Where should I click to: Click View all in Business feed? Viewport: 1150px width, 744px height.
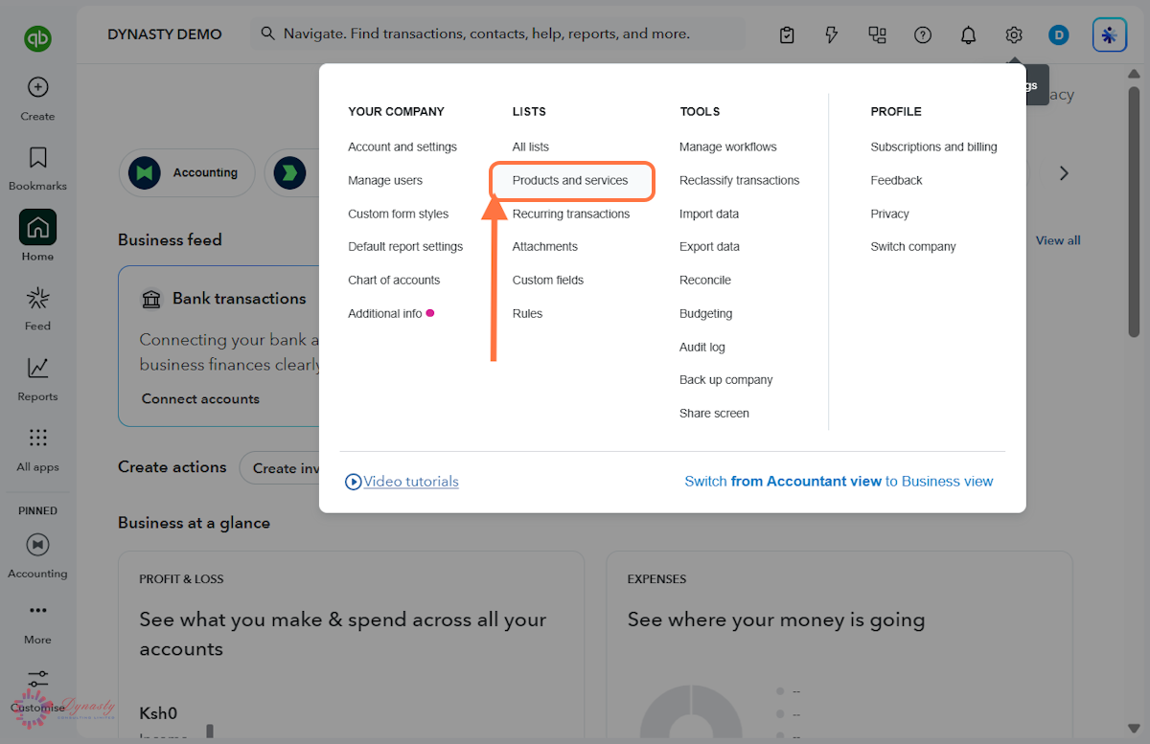coord(1058,240)
